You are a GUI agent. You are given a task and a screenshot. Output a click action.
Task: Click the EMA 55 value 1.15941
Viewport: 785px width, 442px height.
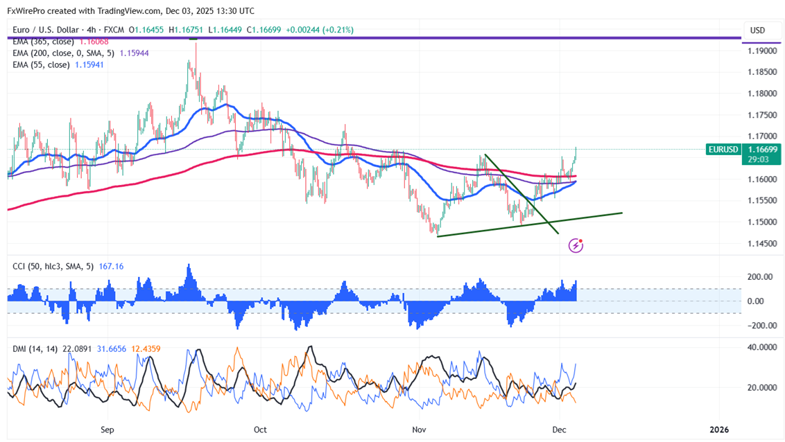click(89, 64)
